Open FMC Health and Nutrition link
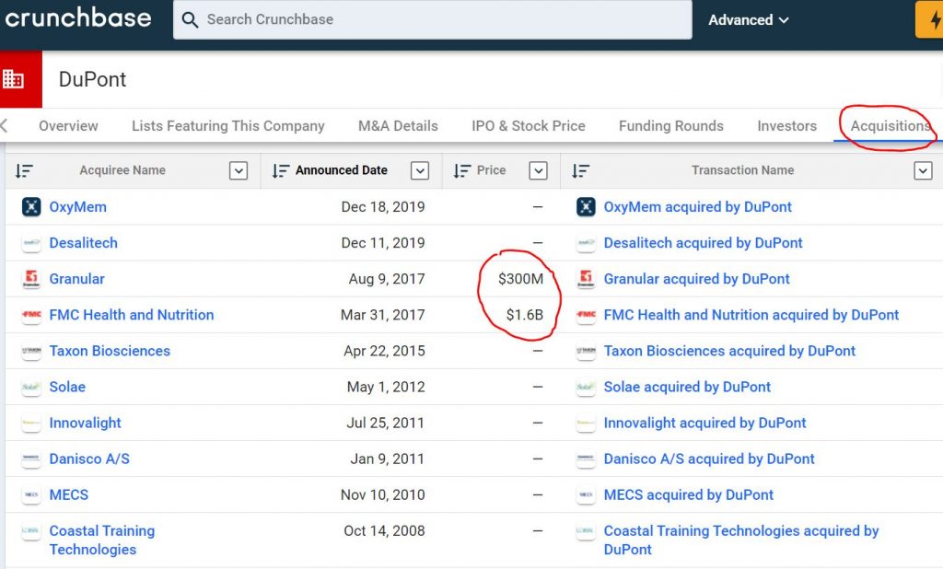 132,315
